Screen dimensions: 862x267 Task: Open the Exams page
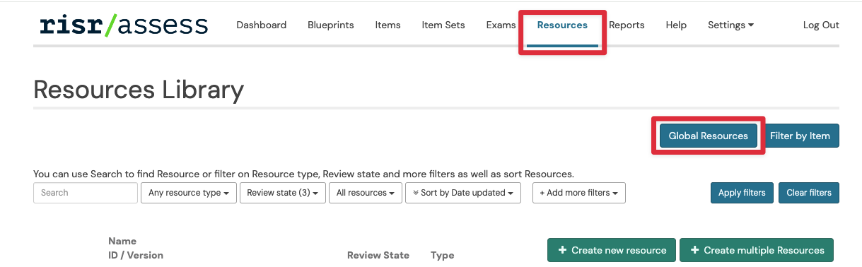point(501,25)
